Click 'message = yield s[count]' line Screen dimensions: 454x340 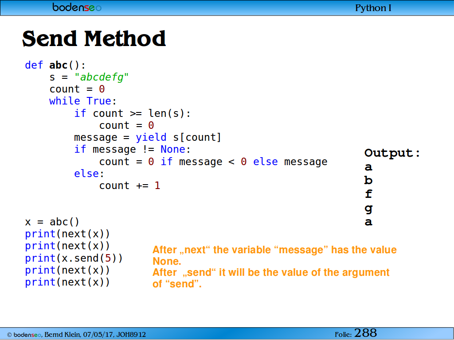click(148, 137)
